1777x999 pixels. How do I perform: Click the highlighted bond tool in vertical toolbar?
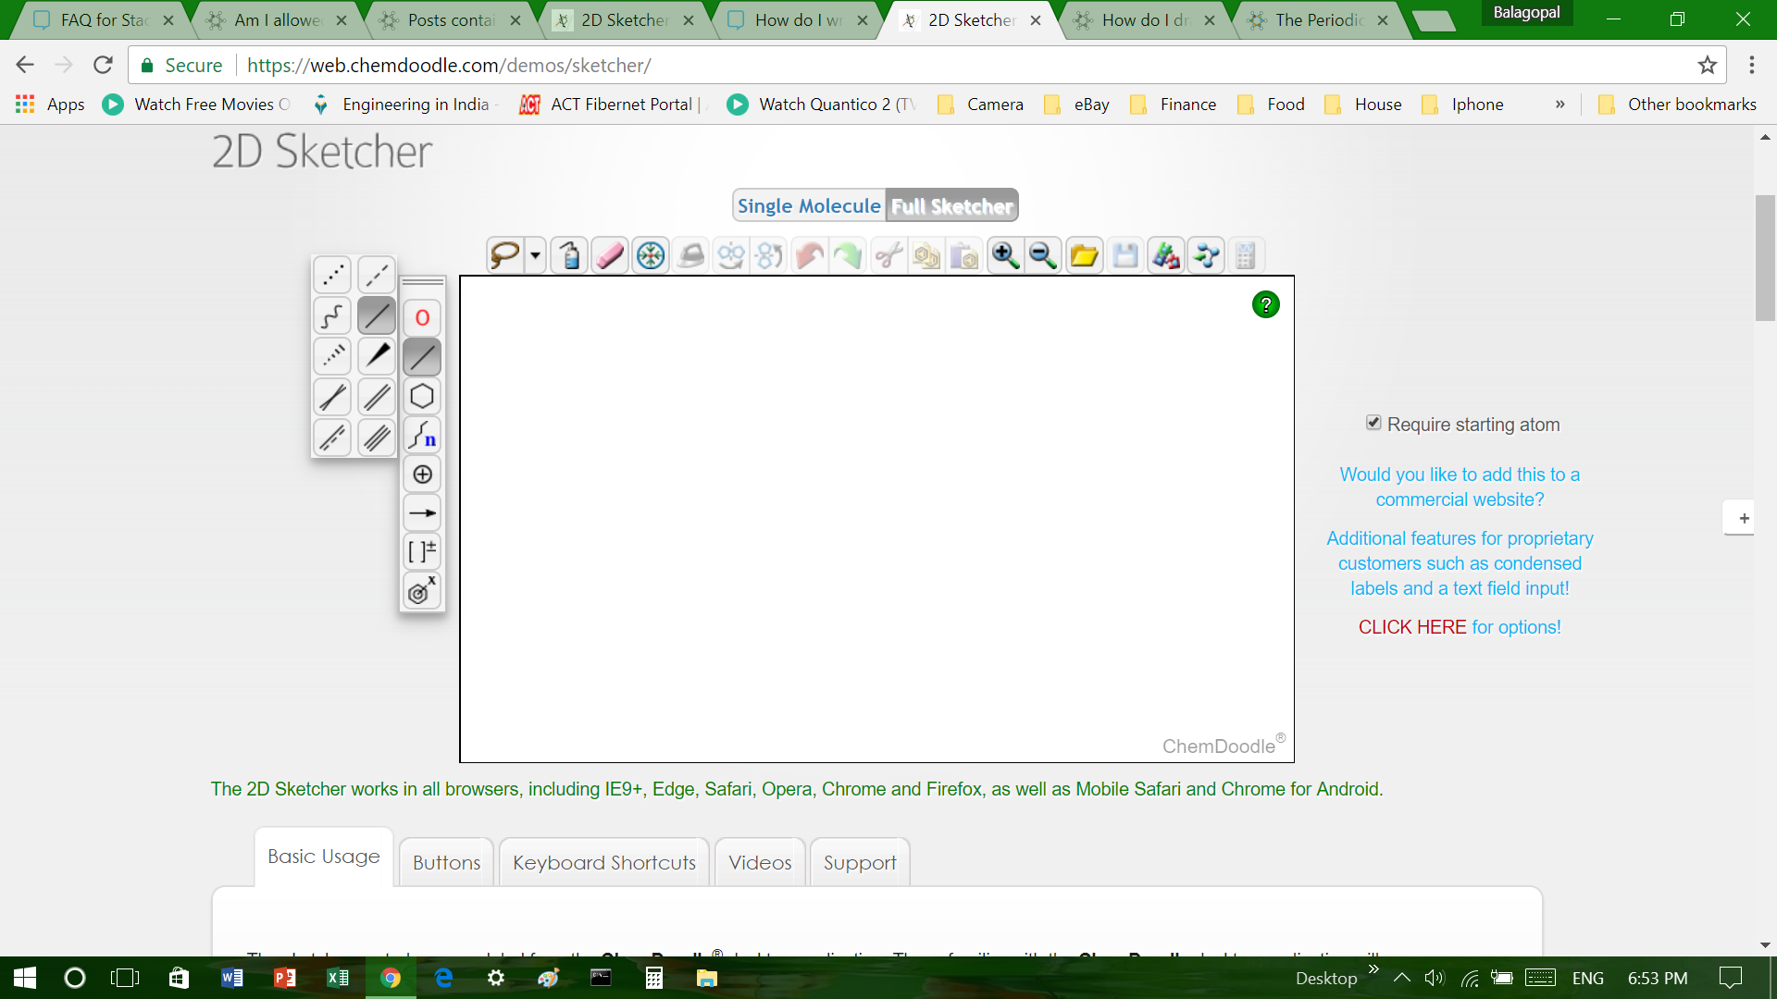(422, 357)
